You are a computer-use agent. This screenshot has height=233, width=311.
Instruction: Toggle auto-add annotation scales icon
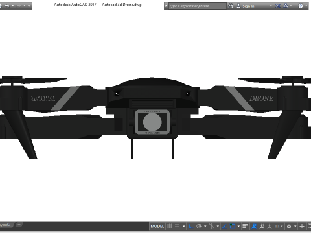262,226
